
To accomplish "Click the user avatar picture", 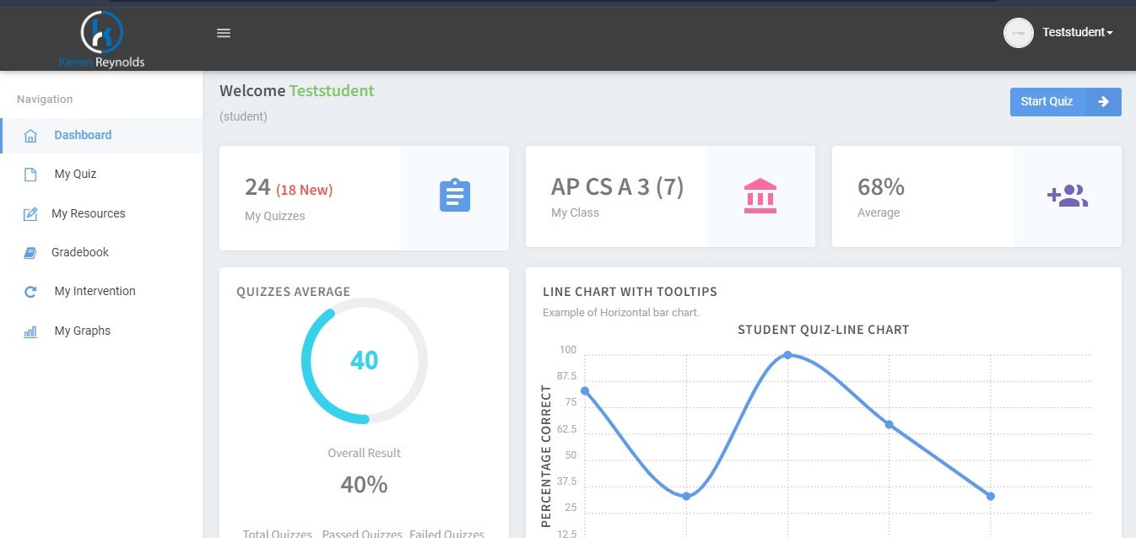I will point(1019,33).
